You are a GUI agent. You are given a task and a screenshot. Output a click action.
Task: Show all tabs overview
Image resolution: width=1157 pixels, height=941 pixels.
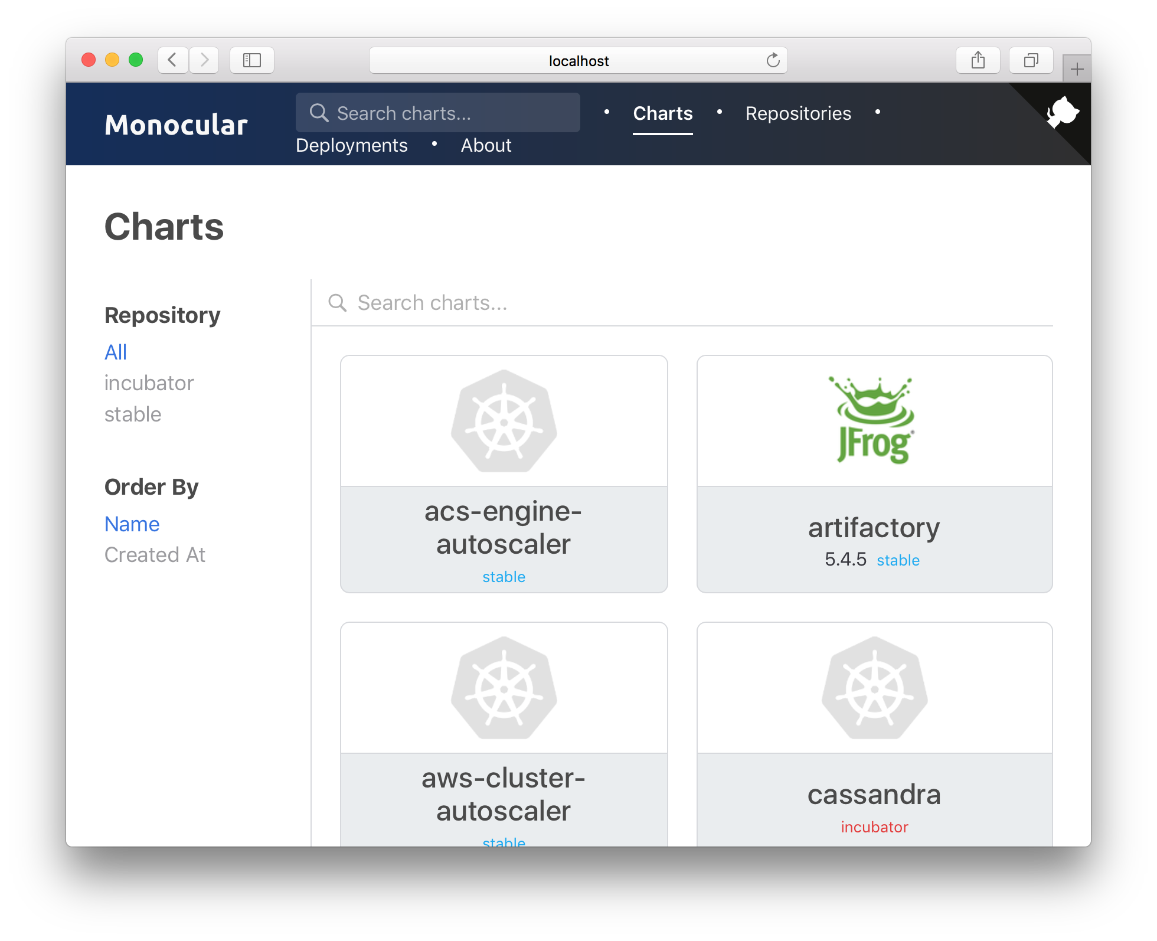1031,60
